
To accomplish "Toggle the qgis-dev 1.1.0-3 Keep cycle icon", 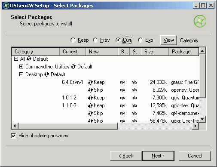I will tap(90, 105).
